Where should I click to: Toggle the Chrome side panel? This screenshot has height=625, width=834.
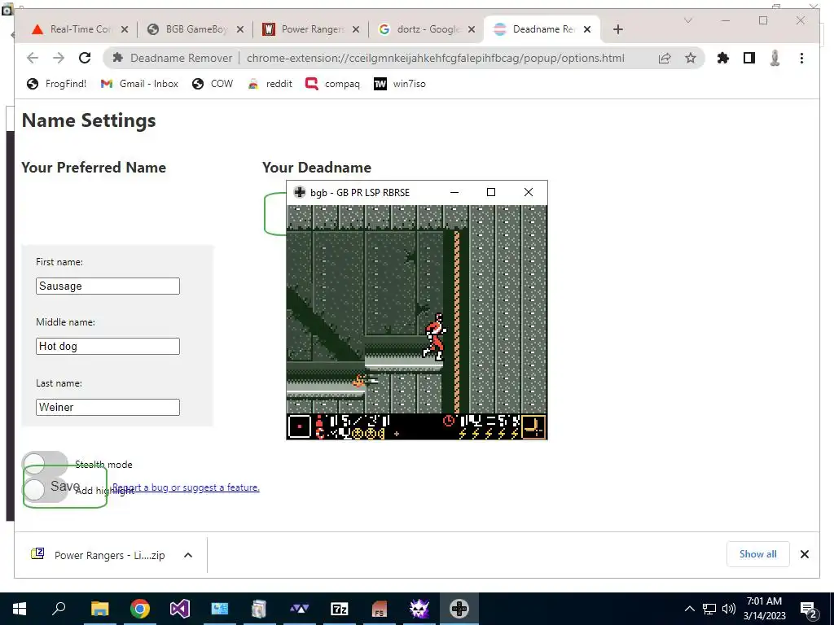click(749, 58)
